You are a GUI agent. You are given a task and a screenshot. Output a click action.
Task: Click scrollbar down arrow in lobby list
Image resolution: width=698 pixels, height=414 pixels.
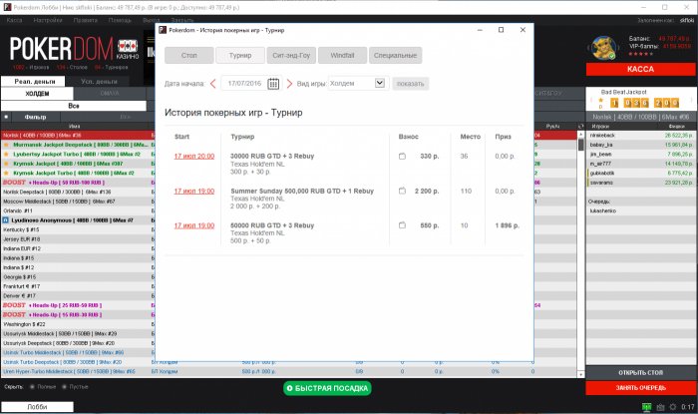(580, 375)
